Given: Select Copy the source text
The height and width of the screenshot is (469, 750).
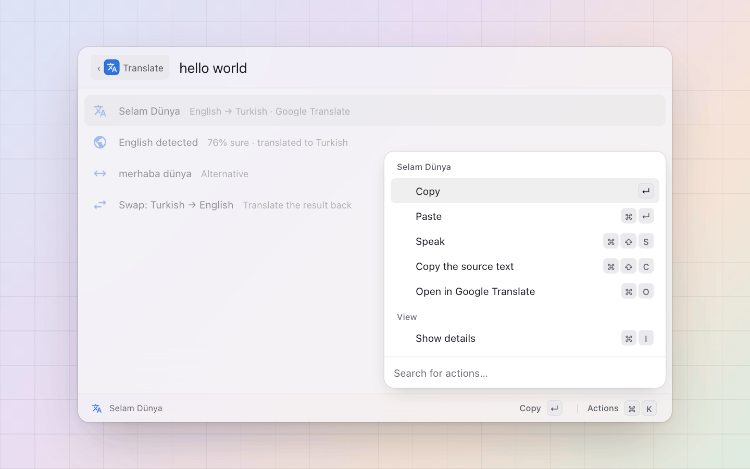Looking at the screenshot, I should pos(525,266).
